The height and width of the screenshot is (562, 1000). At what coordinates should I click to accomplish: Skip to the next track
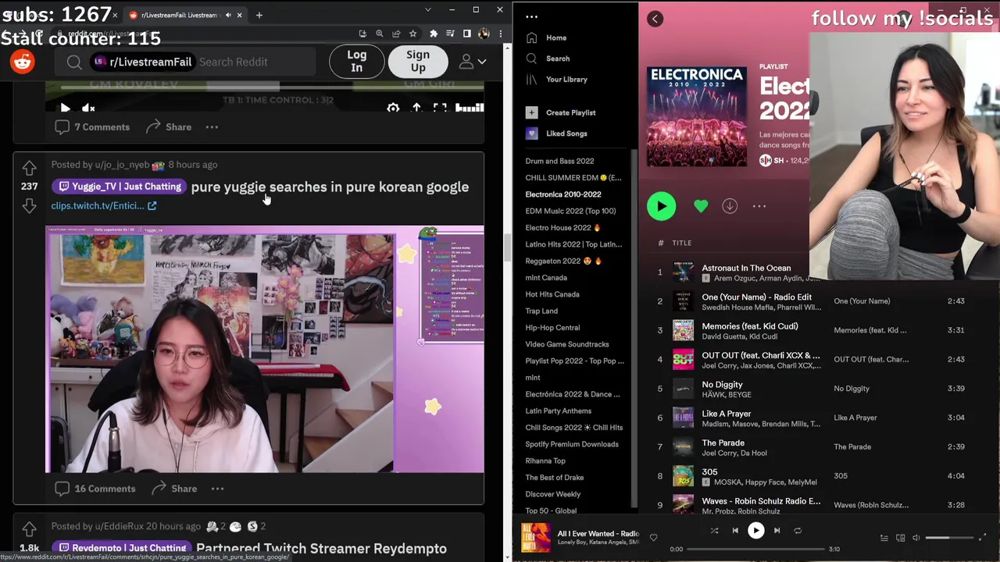coord(777,531)
